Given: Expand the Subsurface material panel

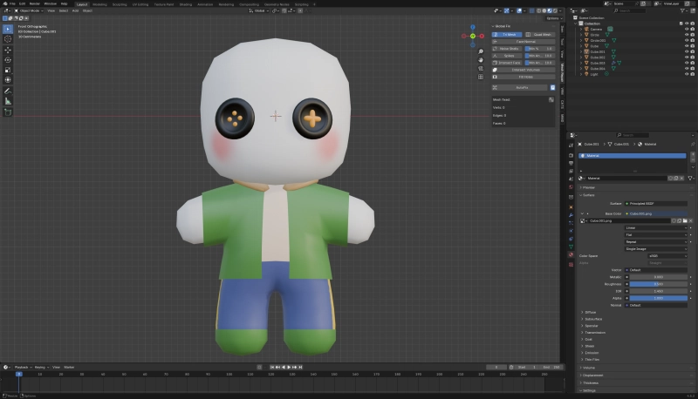Looking at the screenshot, I should tap(593, 318).
